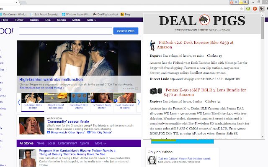Open the Edit Report Subscrip... bookmark
Screen dimensions: 268x167
coord(45,15)
